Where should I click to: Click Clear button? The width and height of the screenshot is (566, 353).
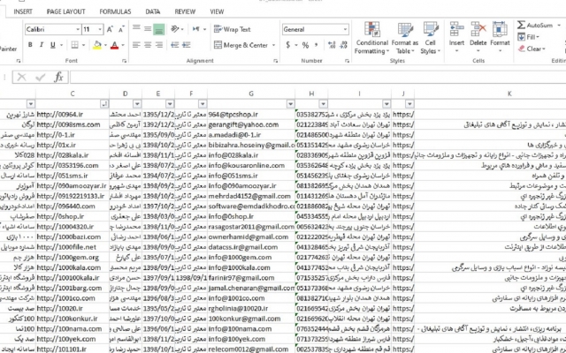pyautogui.click(x=532, y=49)
